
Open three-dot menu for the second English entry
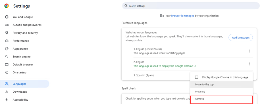click(x=249, y=64)
